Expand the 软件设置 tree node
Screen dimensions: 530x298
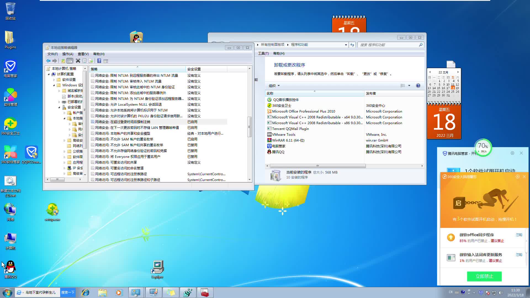(54, 80)
